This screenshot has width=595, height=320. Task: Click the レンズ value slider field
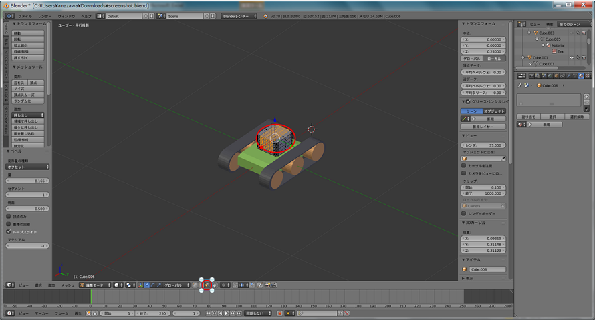pos(483,145)
